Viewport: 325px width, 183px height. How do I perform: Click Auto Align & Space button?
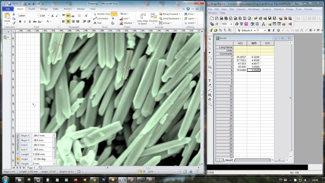pyautogui.click(x=143, y=18)
